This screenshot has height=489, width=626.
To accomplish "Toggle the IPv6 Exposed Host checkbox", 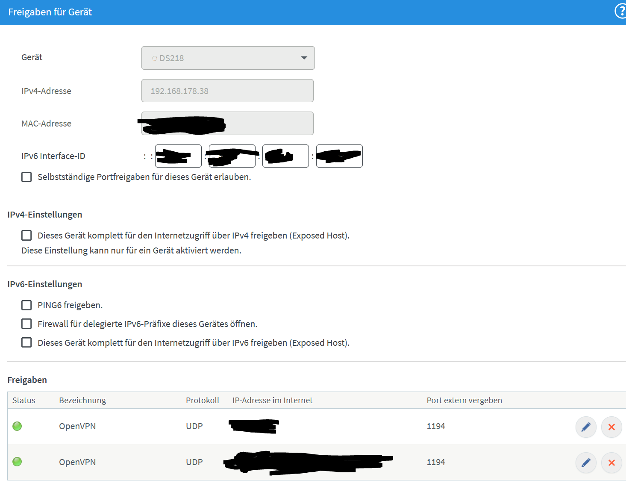I will click(26, 342).
